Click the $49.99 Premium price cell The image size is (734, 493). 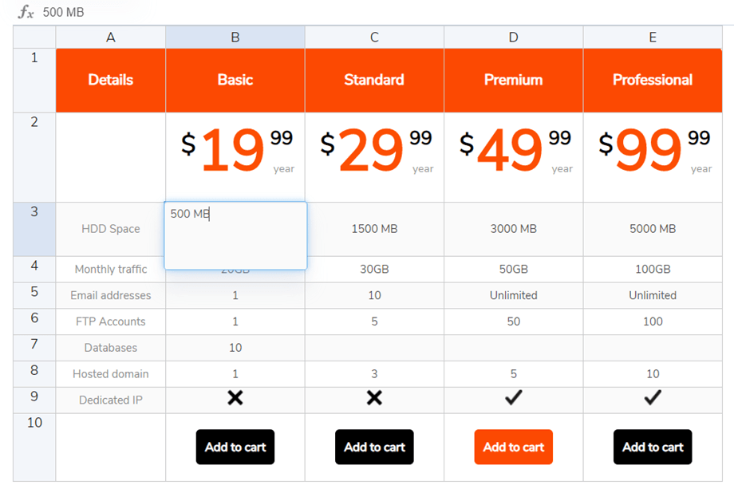point(513,157)
